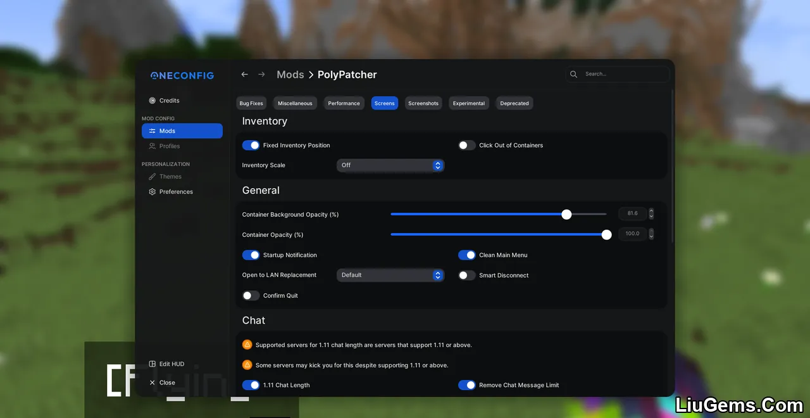Click the settings panel vertical scrollbar
810x418 pixels.
coord(672,165)
